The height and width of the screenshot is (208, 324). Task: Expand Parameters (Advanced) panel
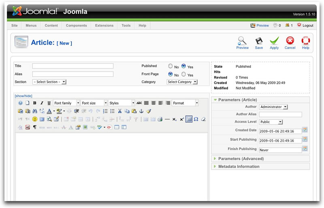(260, 159)
